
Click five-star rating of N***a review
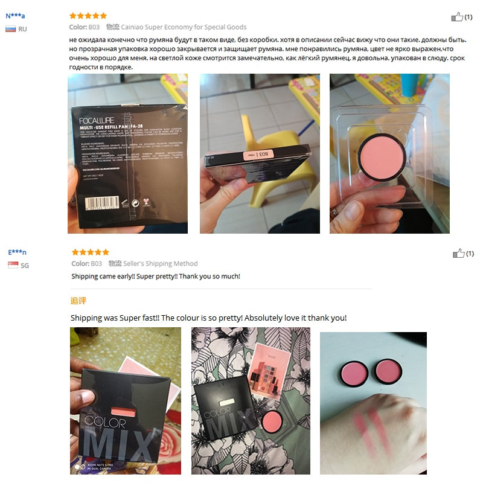[88, 16]
